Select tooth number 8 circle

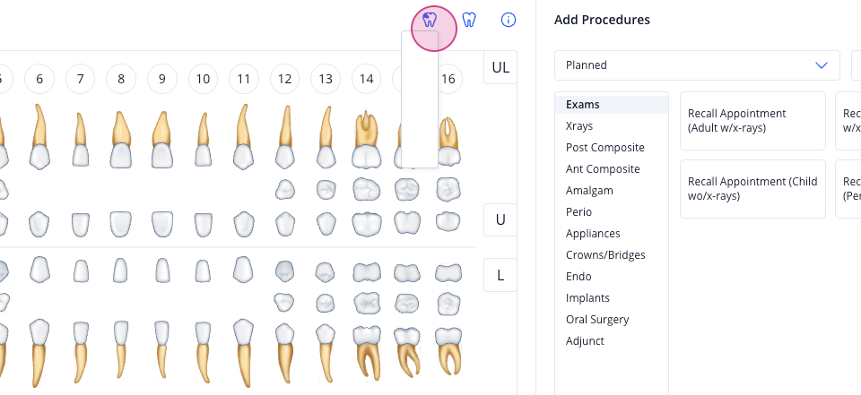[121, 79]
